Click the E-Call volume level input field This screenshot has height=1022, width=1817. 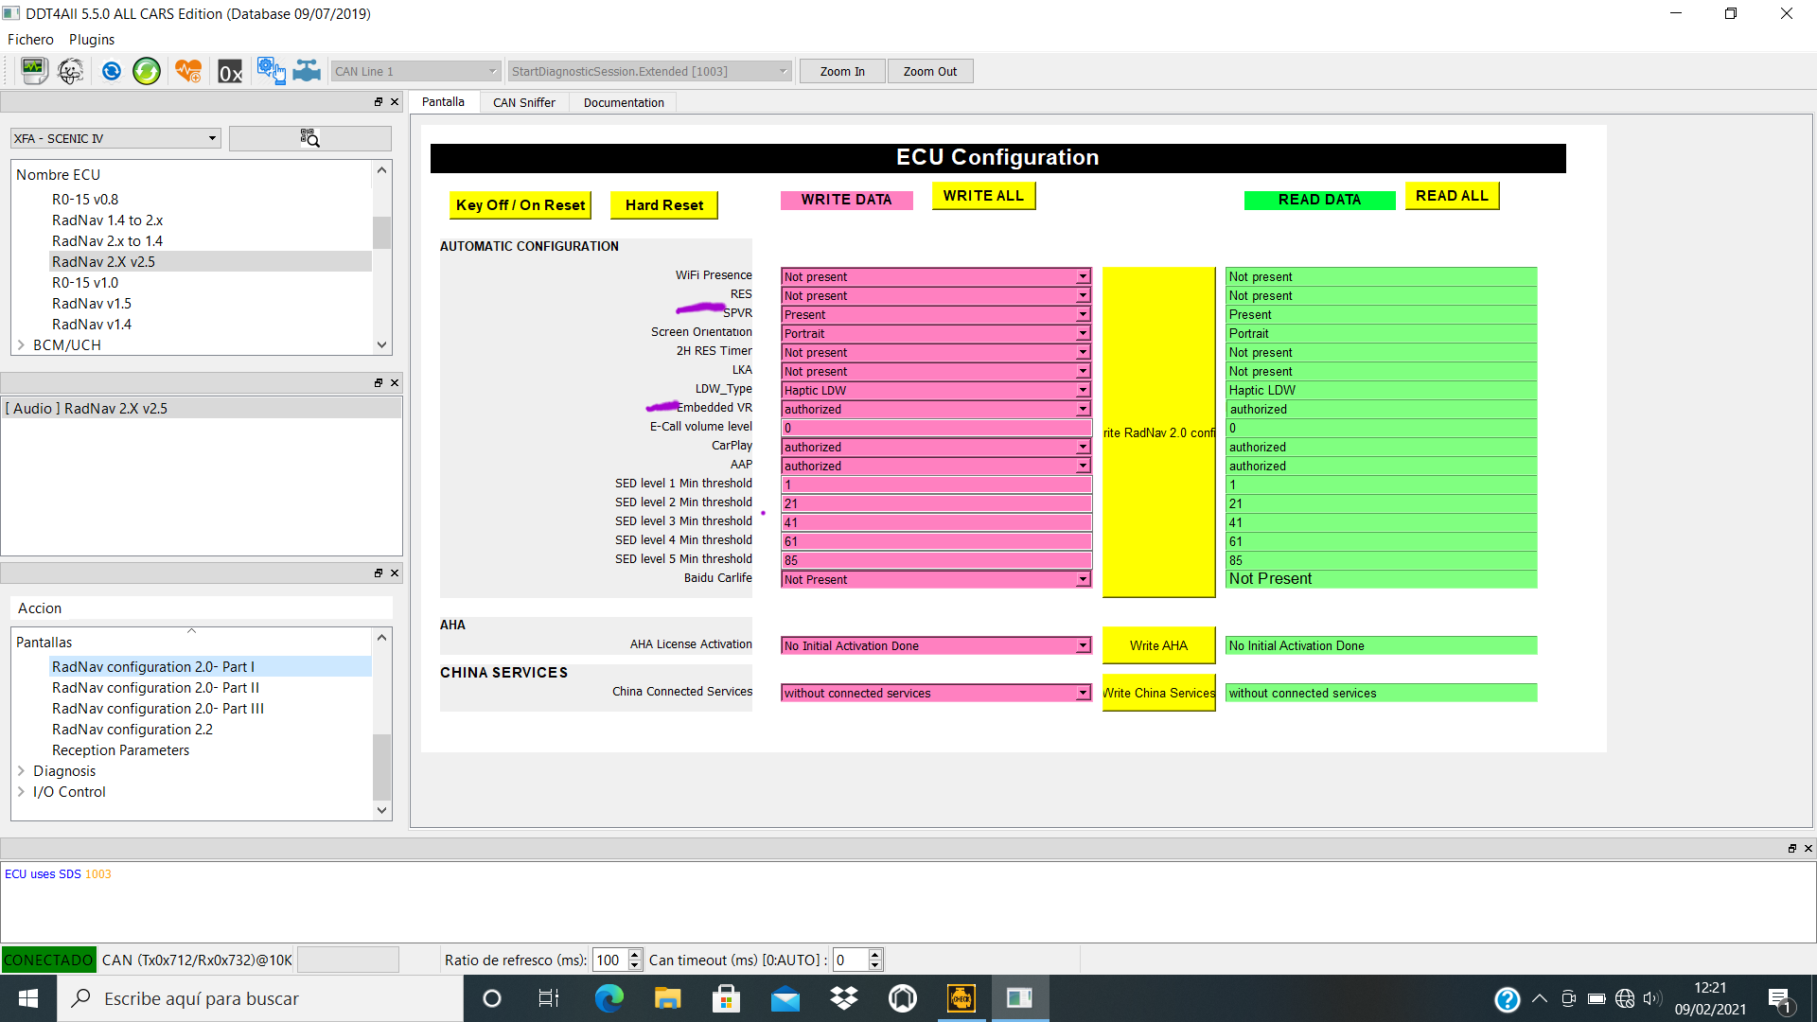coord(935,428)
